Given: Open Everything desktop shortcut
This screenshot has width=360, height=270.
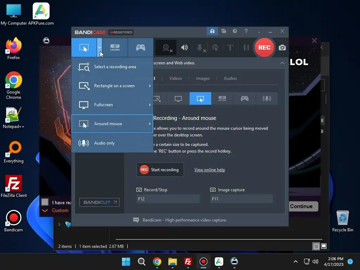Looking at the screenshot, I should pos(14,152).
